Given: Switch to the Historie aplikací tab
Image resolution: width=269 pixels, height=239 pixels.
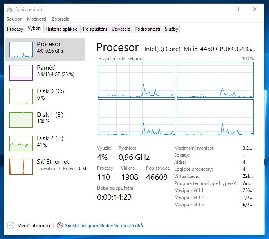Looking at the screenshot, I should pyautogui.click(x=62, y=29).
